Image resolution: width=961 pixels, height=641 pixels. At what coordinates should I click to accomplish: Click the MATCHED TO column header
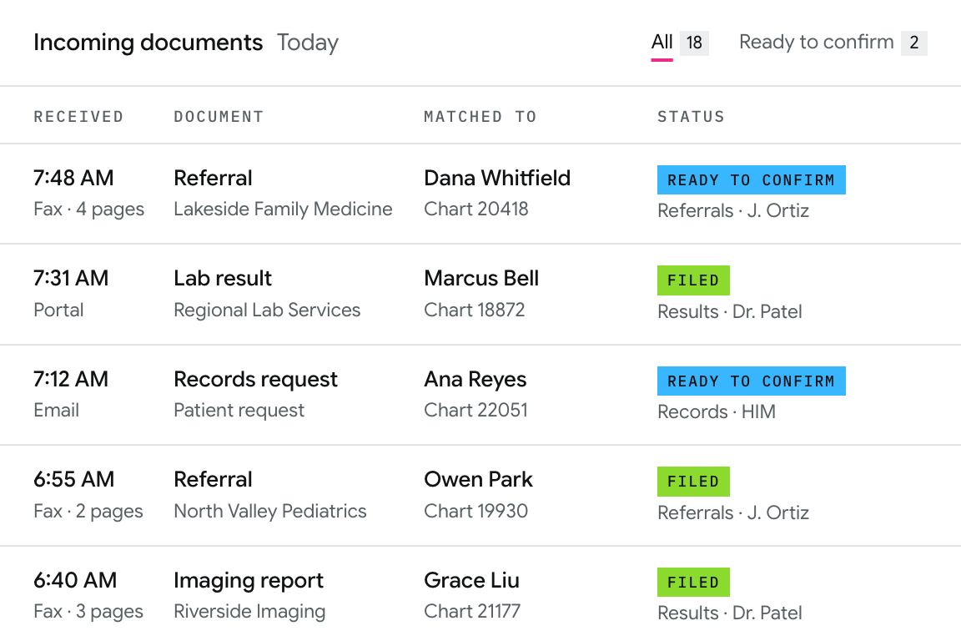[x=480, y=117]
